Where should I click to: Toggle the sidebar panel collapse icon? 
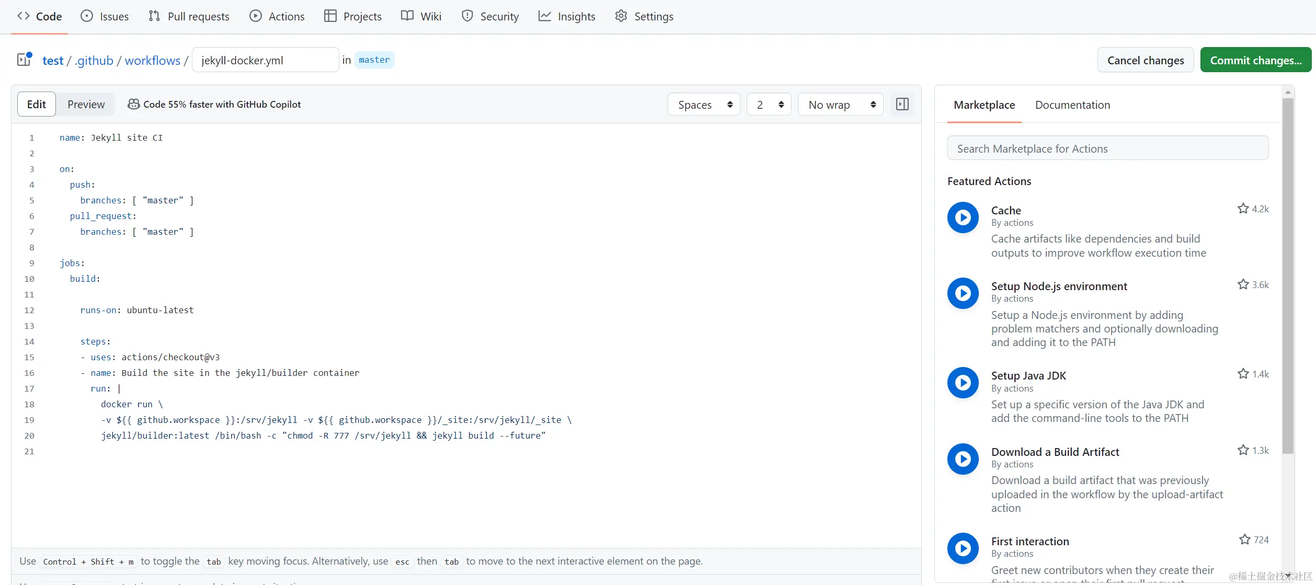tap(902, 104)
